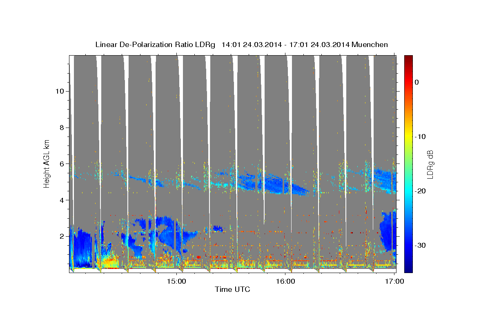
Task: Click the dark red top of colorbar
Action: pos(408,58)
